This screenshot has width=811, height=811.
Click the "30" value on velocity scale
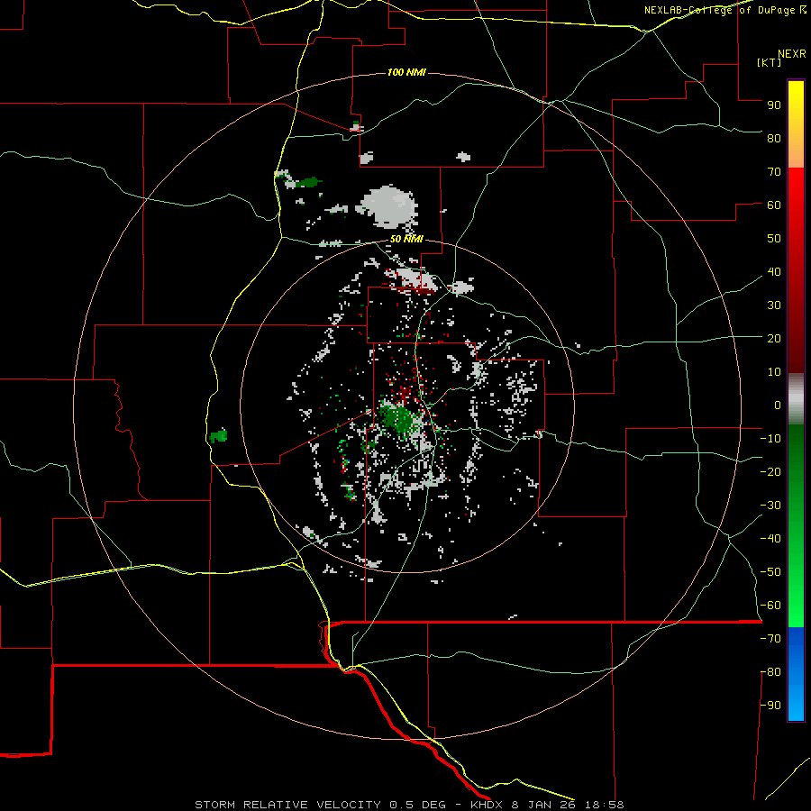click(774, 305)
